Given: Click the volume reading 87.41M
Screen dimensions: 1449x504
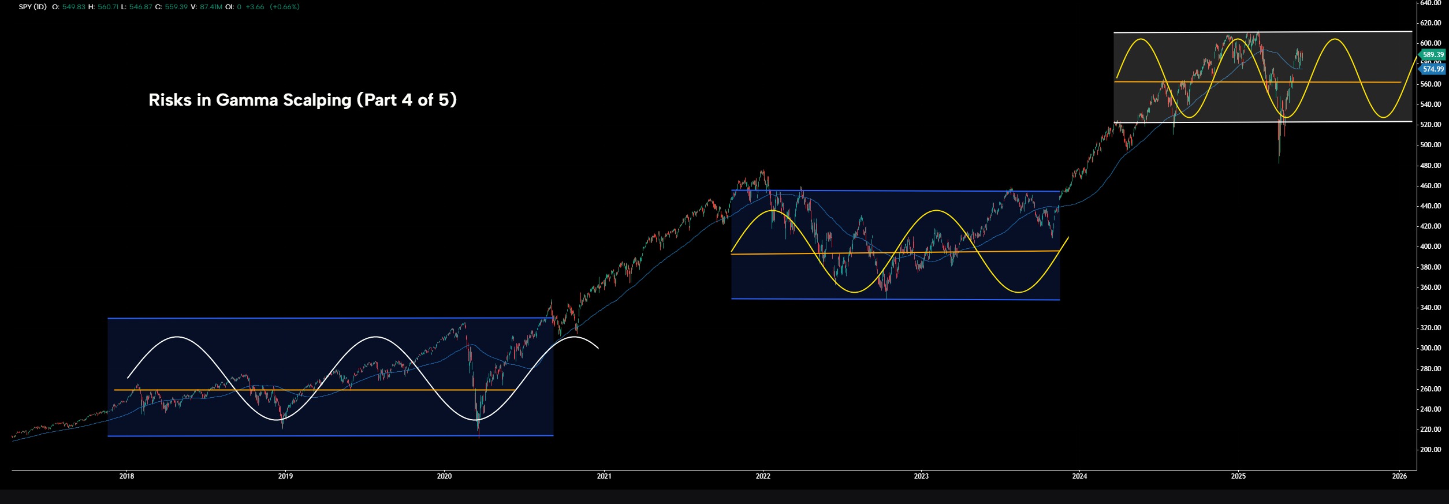Looking at the screenshot, I should coord(211,7).
